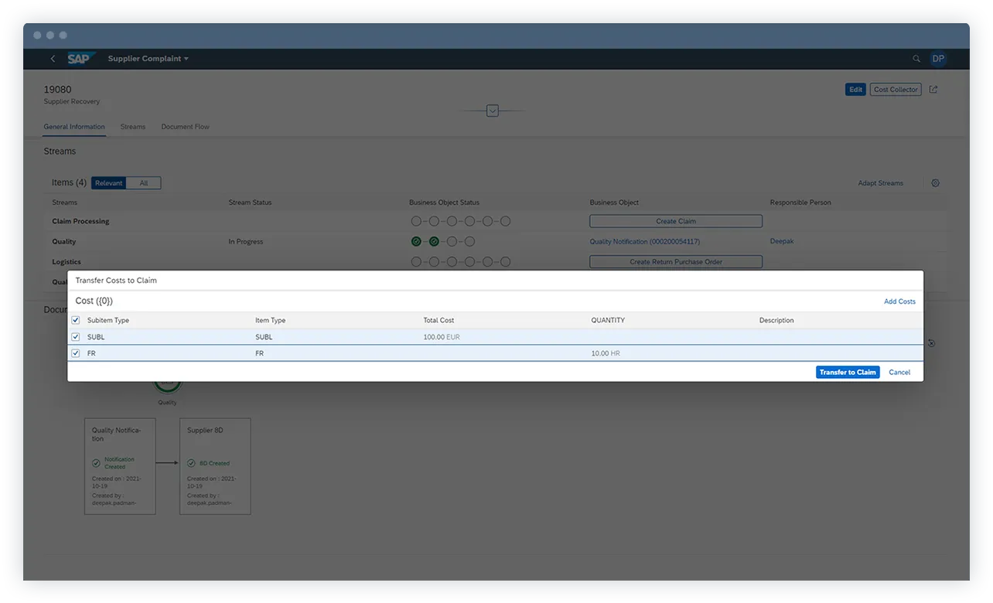Image resolution: width=993 pixels, height=603 pixels.
Task: Open the Cost Collector
Action: coord(895,89)
